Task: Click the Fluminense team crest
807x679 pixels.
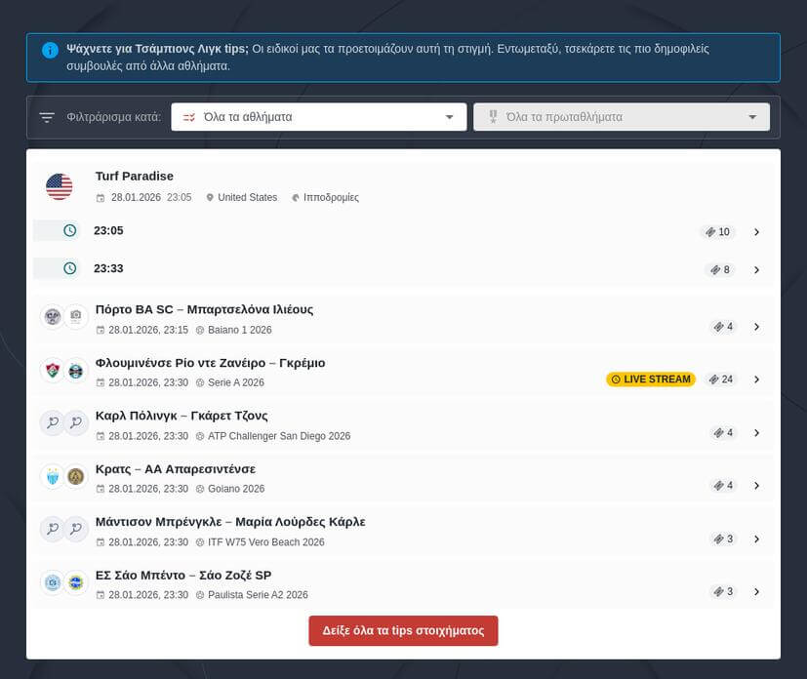Action: click(x=53, y=371)
